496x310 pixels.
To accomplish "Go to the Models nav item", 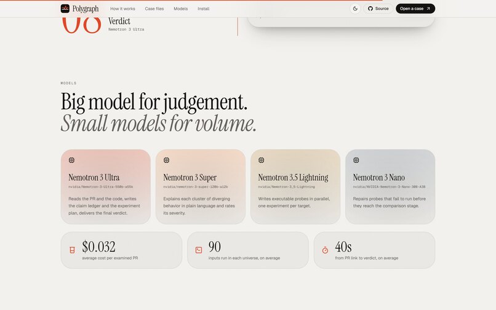I will tap(181, 9).
